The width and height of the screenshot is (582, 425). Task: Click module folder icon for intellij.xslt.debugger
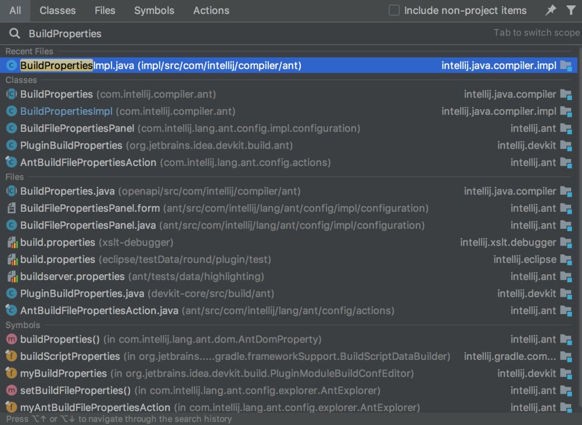tap(566, 242)
